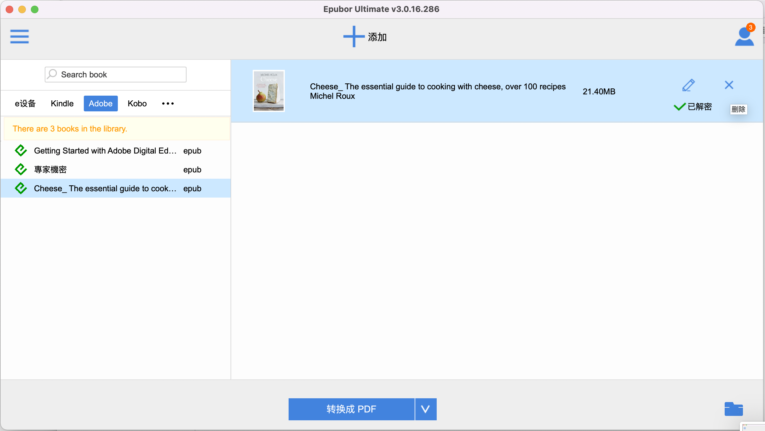
Task: Click the 删除 tooltip label
Action: click(739, 109)
